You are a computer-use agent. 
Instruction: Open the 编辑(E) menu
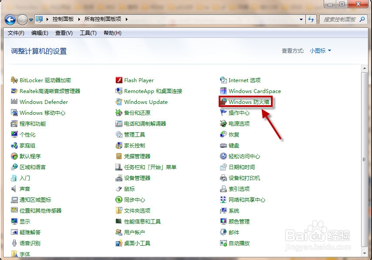pyautogui.click(x=40, y=33)
